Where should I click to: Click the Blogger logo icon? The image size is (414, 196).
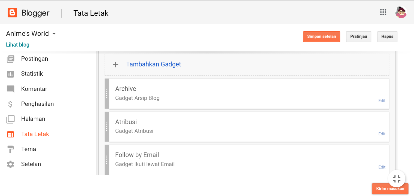pos(12,13)
